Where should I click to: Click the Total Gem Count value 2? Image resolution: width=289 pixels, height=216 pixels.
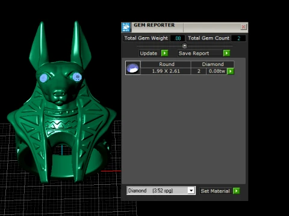coord(238,38)
